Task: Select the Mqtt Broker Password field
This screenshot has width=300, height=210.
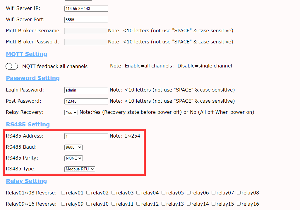Action: pyautogui.click(x=86, y=42)
